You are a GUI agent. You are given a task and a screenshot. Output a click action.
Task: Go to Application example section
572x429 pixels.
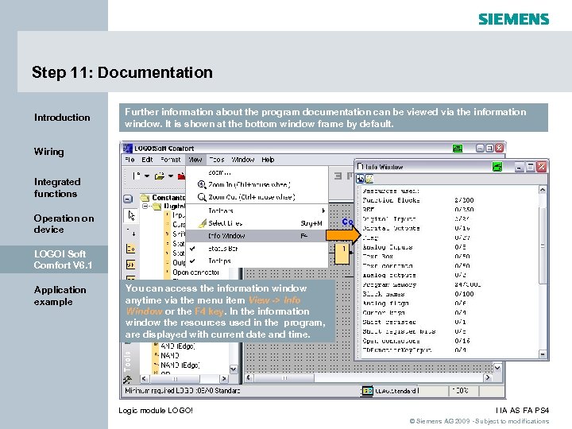pyautogui.click(x=60, y=296)
